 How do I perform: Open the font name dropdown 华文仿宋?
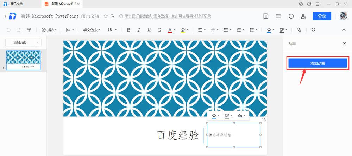(x=92, y=30)
